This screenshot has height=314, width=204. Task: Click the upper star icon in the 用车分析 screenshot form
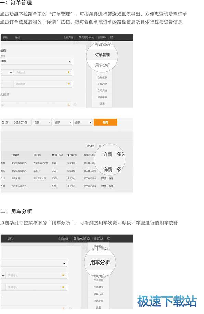coord(63,275)
